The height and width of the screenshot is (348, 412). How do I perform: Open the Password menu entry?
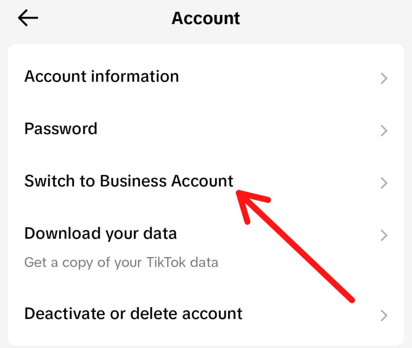[x=206, y=129]
